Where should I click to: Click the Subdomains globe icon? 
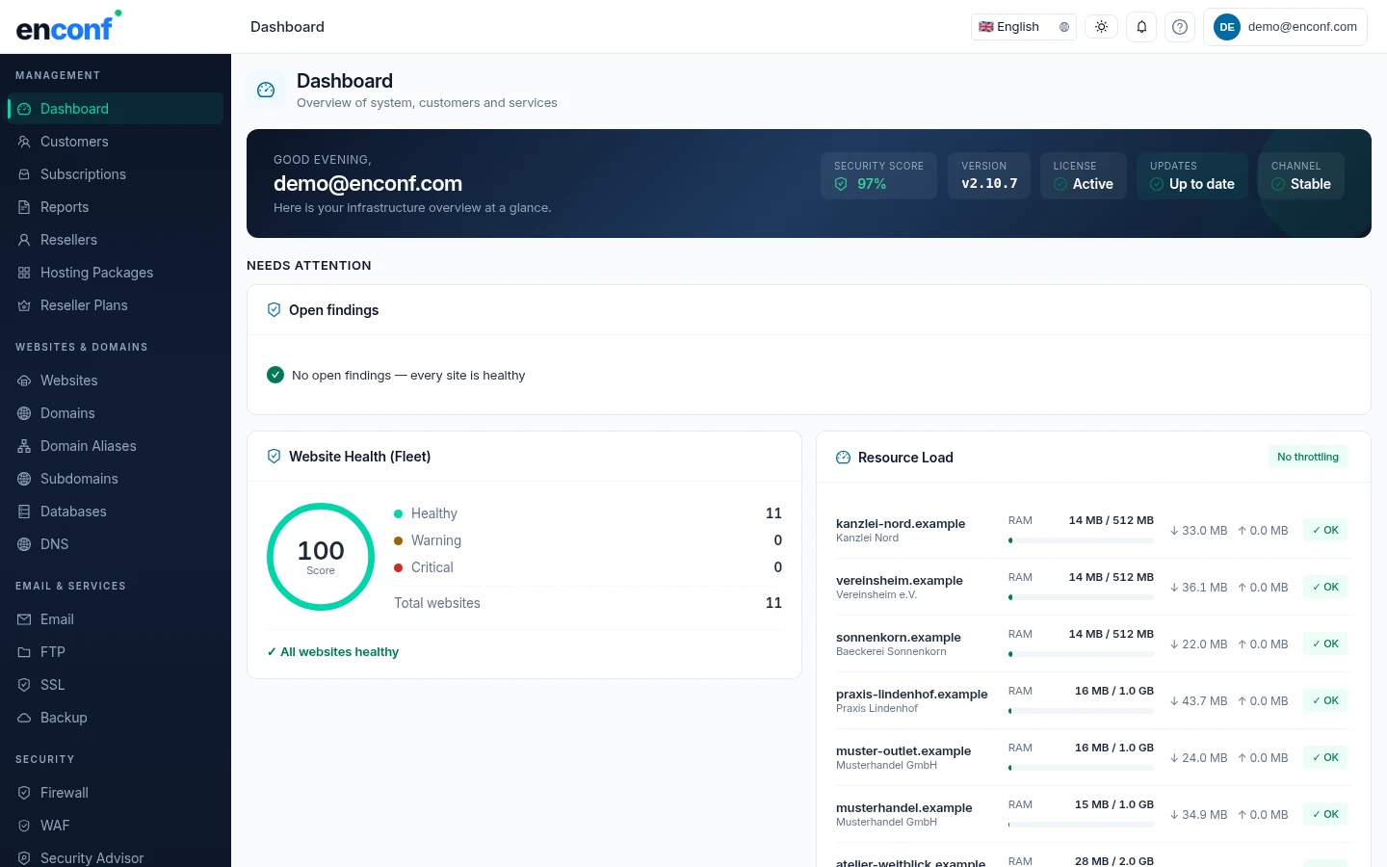pyautogui.click(x=24, y=479)
